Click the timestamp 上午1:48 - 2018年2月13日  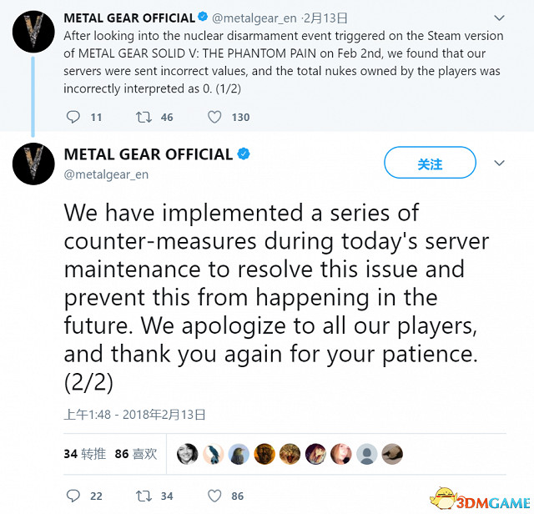(x=134, y=414)
